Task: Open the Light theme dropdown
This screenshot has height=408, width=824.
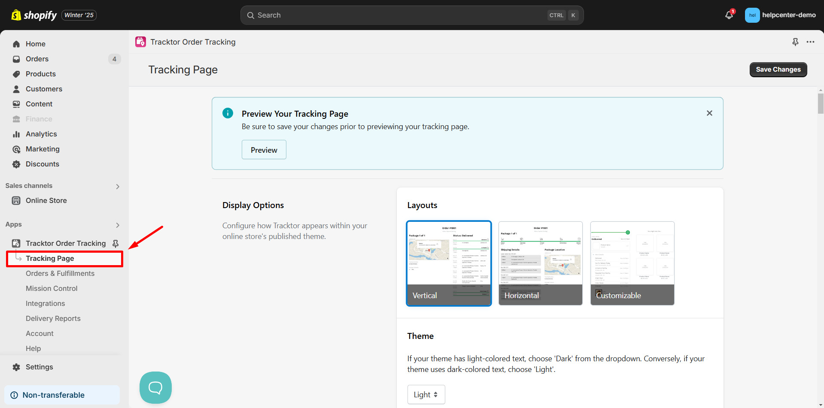Action: click(x=426, y=394)
